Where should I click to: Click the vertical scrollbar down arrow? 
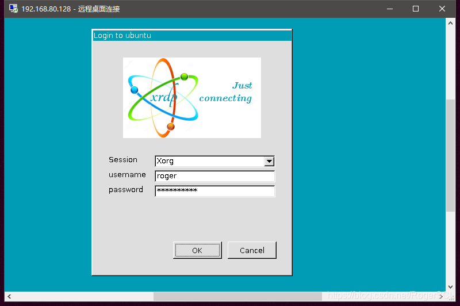pyautogui.click(x=450, y=286)
